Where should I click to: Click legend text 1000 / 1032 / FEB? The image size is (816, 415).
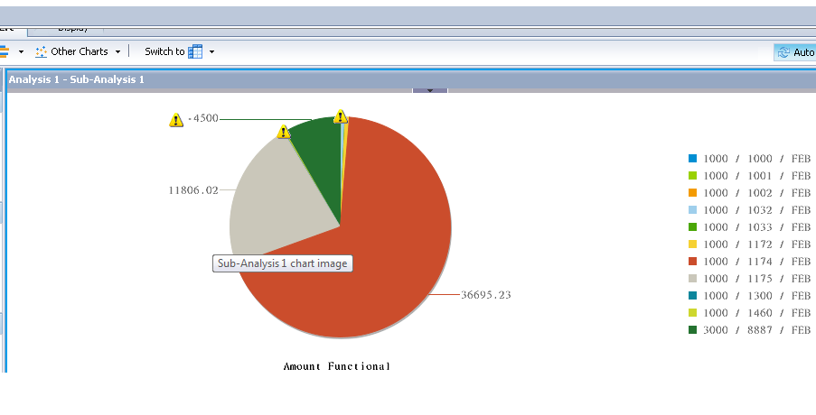[757, 210]
